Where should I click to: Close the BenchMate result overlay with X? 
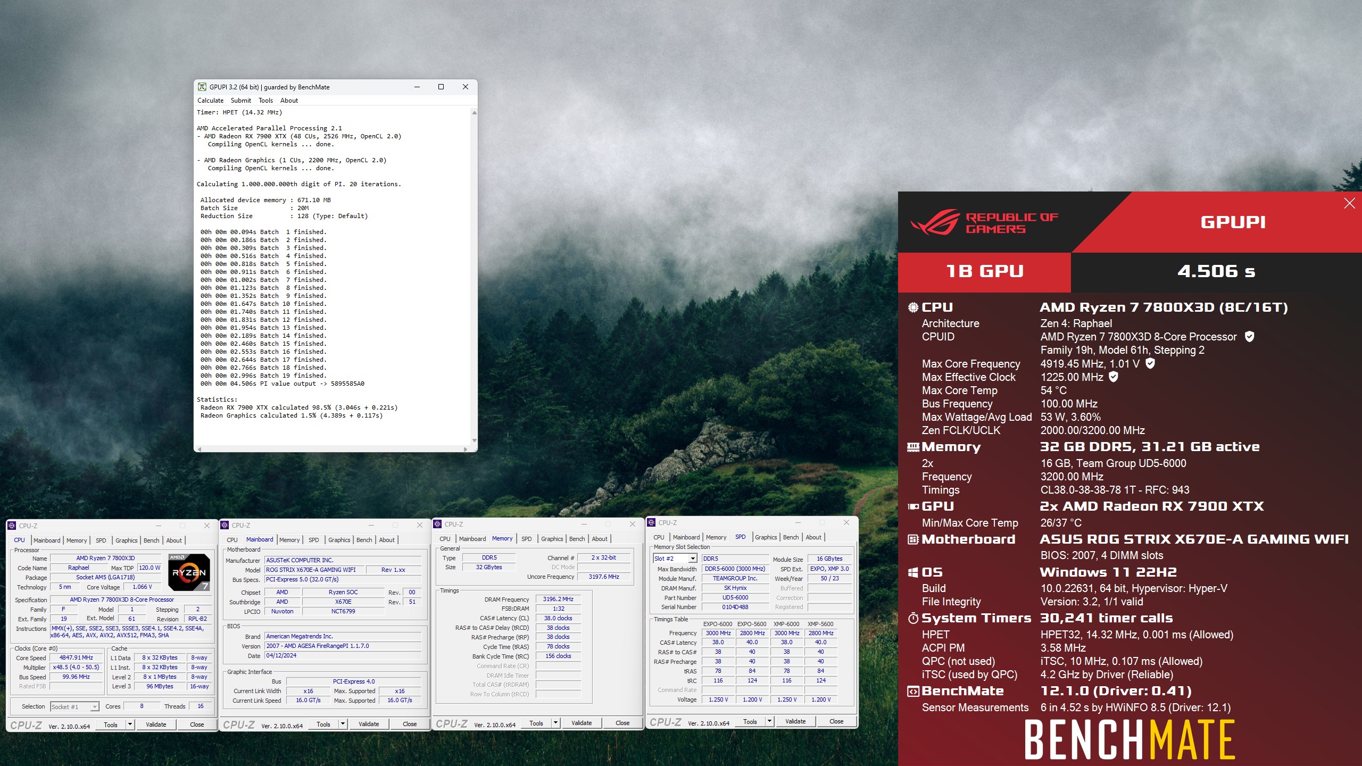pos(1349,203)
